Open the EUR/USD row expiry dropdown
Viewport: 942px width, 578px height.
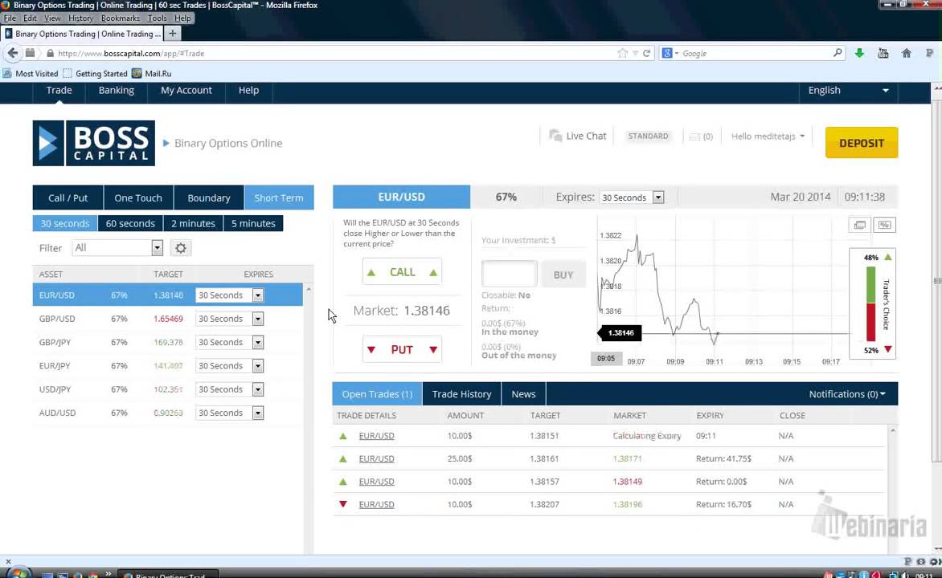click(258, 295)
